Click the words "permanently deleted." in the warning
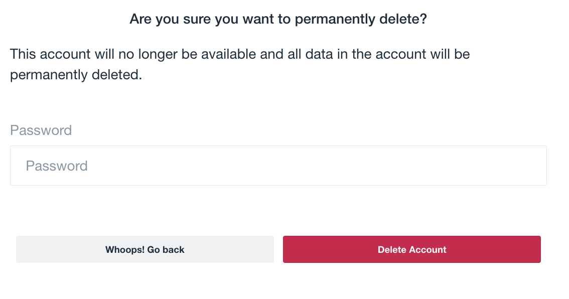The image size is (569, 299). coord(76,75)
